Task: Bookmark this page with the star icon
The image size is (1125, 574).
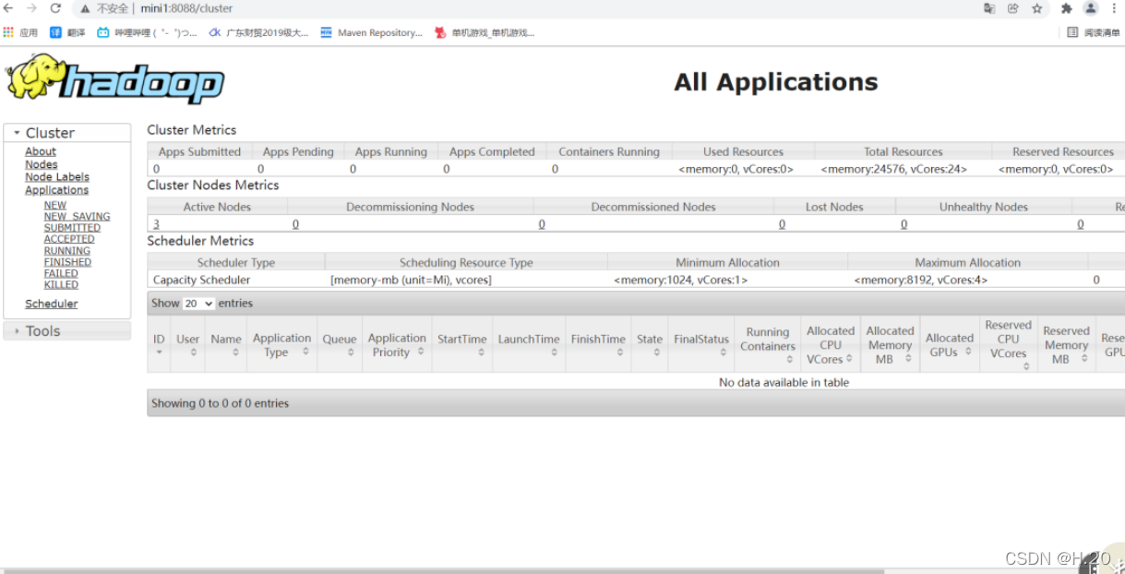Action: (1037, 8)
